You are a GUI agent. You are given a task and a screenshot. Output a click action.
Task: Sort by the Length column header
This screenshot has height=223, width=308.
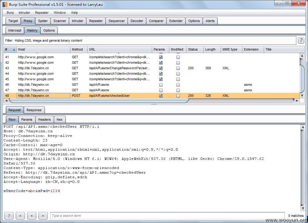(x=212, y=49)
